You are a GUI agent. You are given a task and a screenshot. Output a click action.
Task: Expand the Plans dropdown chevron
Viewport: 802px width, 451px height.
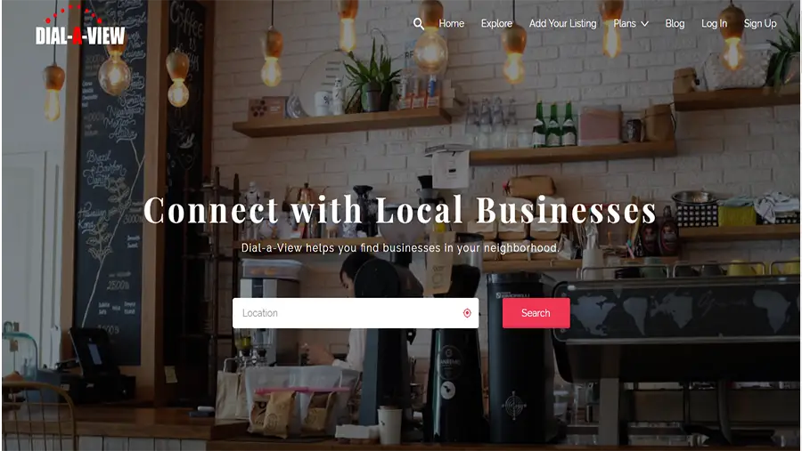[x=644, y=23]
